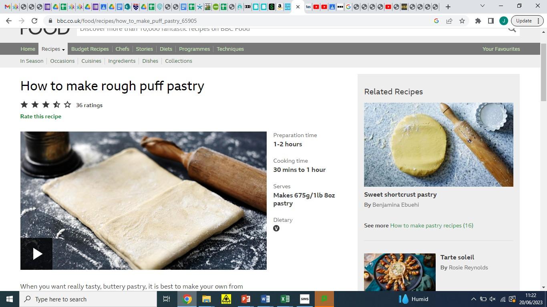Image resolution: width=547 pixels, height=307 pixels.
Task: Open the Diets menu item
Action: pos(166,49)
